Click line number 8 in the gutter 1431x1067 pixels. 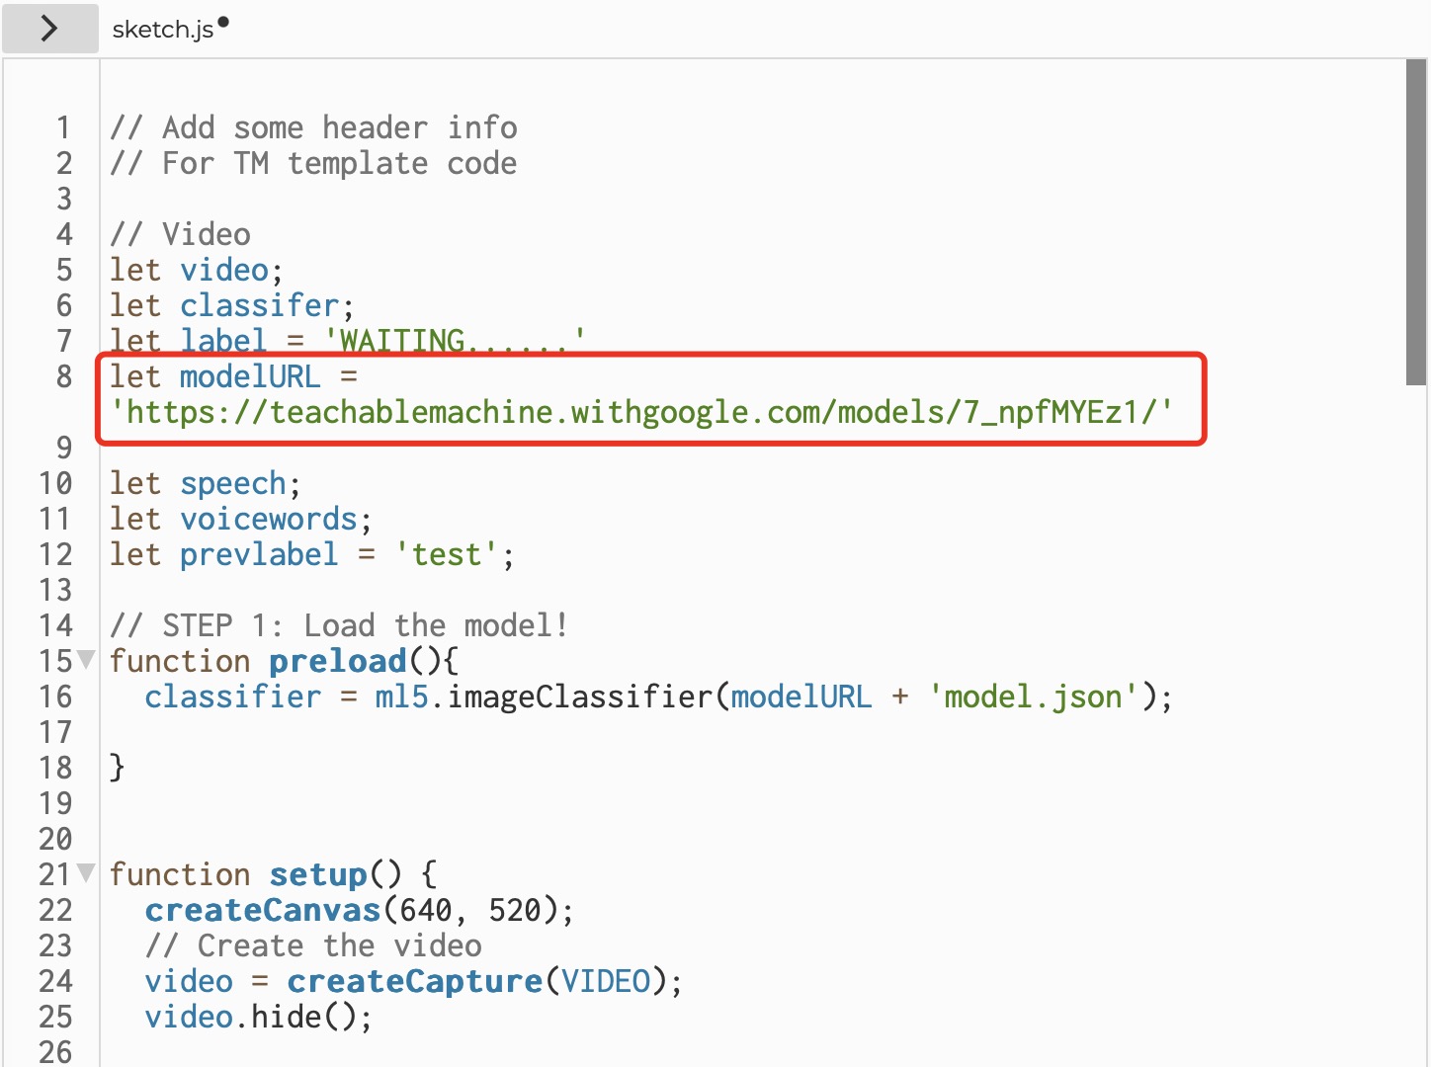coord(64,376)
